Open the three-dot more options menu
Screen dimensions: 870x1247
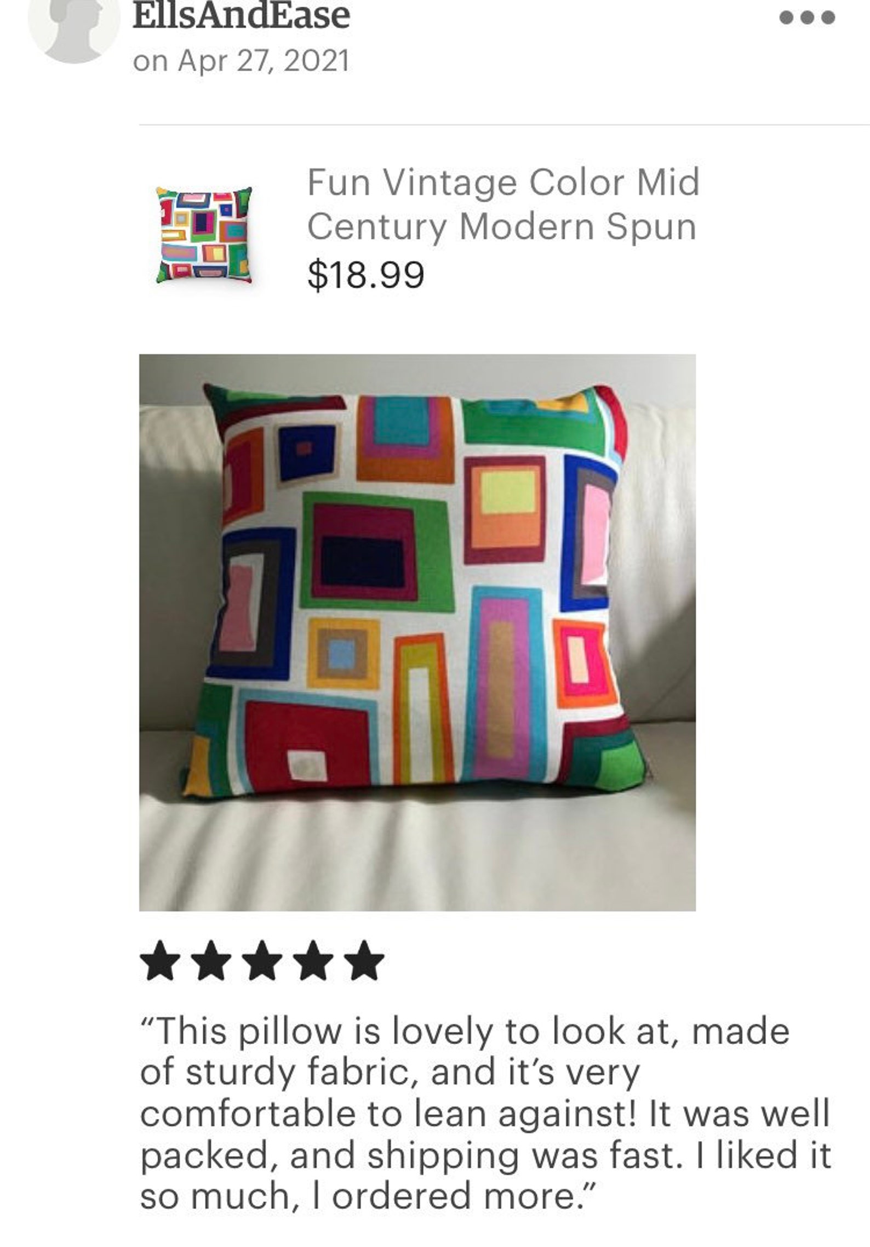tap(807, 18)
